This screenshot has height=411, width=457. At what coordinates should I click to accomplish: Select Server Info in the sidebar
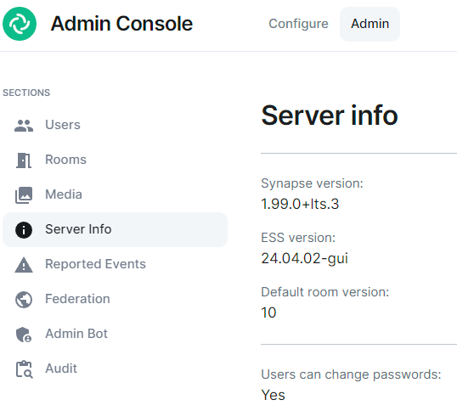coord(115,229)
